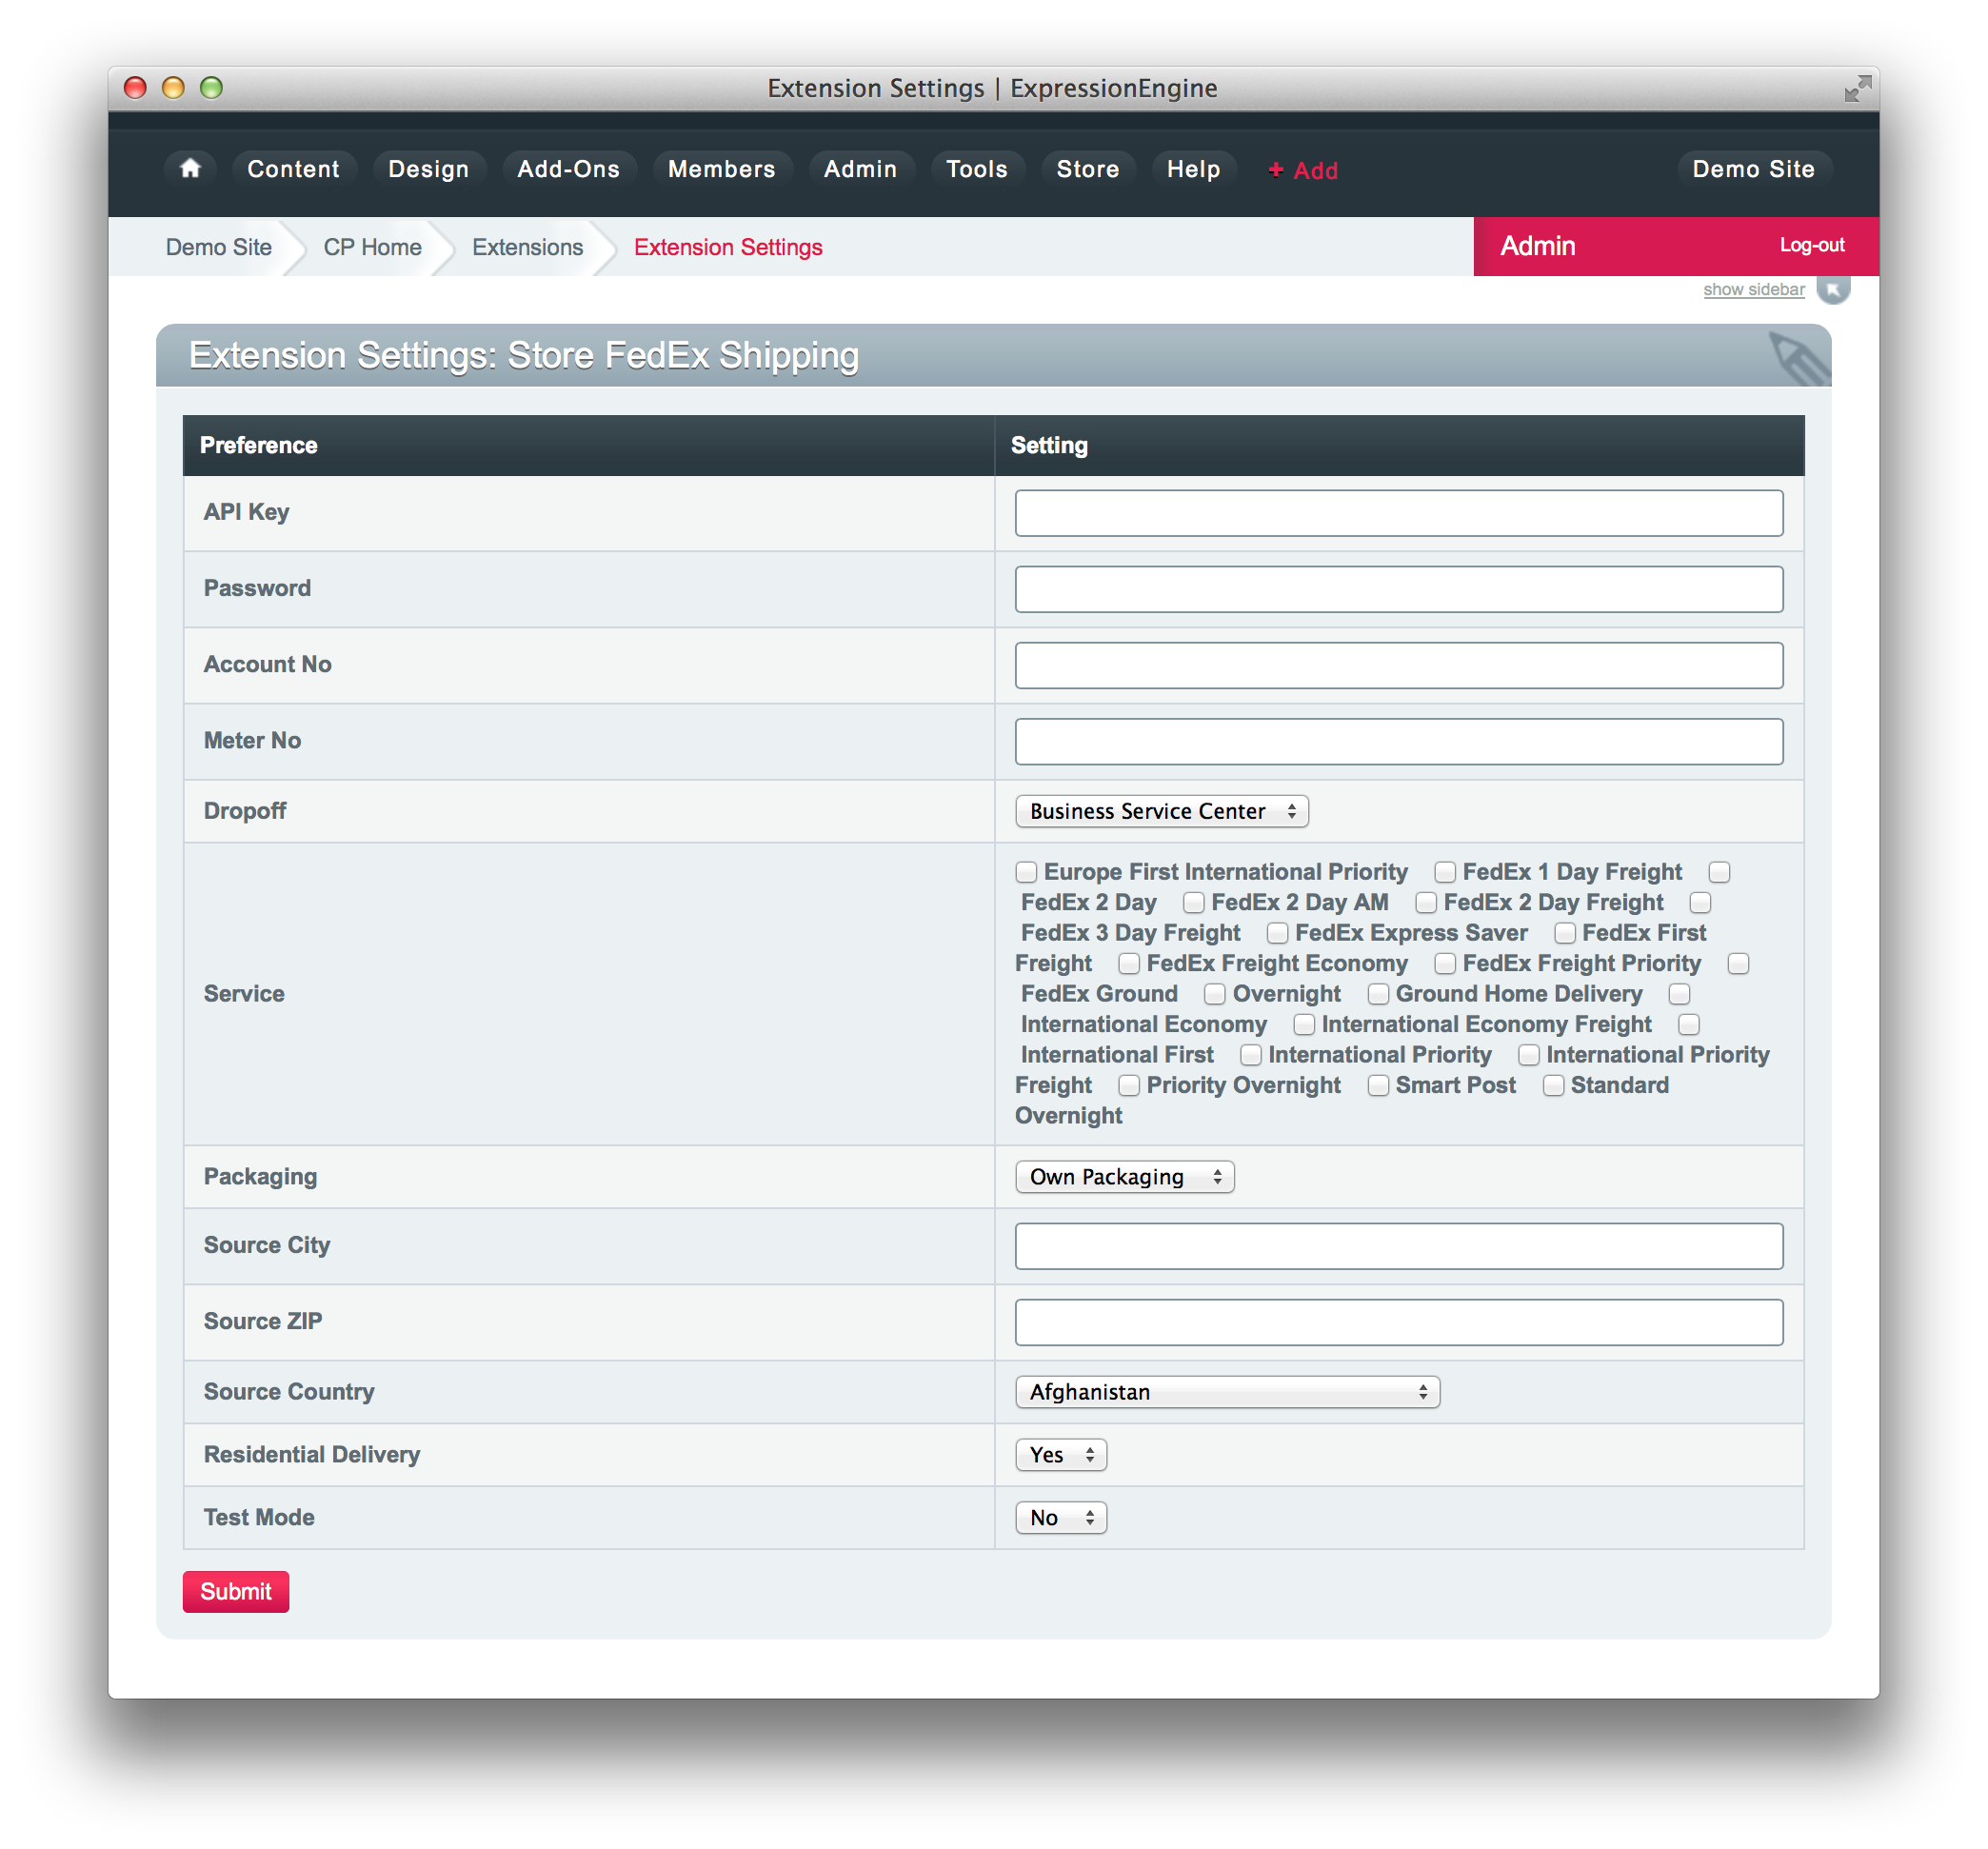Enable FedEx First Freight checkbox
The width and height of the screenshot is (1988, 1849).
1565,933
